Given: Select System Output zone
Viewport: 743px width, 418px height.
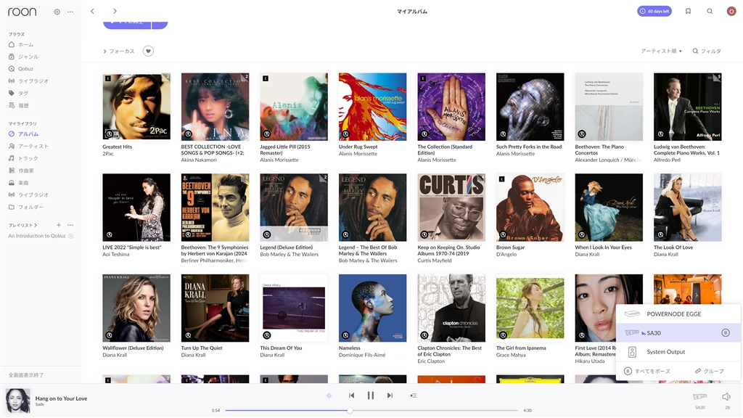Looking at the screenshot, I should [x=678, y=352].
